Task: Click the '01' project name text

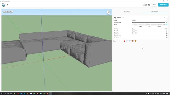Action: [x=8, y=5]
